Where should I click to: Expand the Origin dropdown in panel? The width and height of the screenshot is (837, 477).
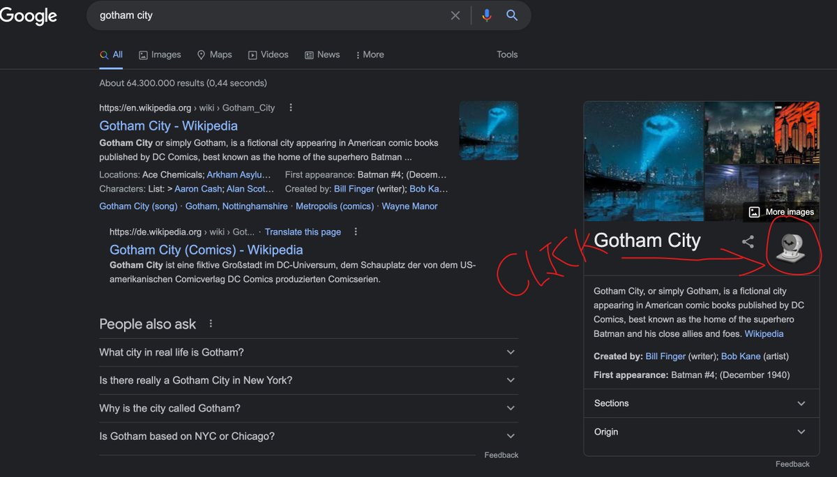tap(701, 432)
